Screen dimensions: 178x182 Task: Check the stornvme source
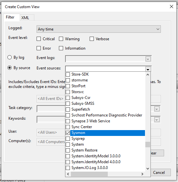(68, 80)
